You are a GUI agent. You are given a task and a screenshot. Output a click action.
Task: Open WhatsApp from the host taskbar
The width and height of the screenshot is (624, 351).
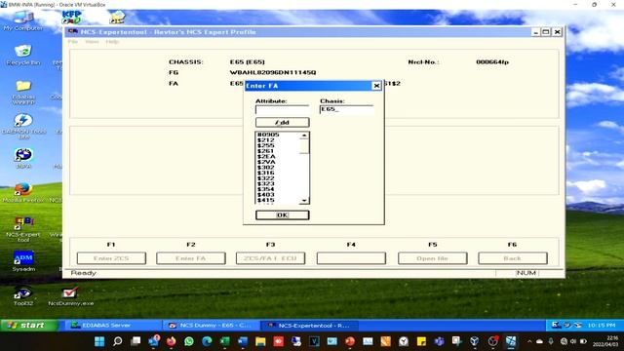(189, 341)
